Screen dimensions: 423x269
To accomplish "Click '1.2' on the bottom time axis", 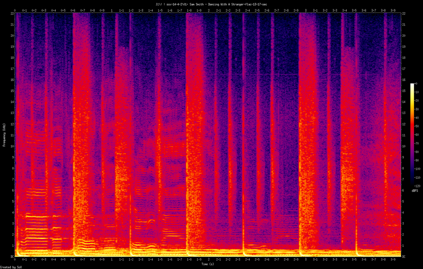I will coord(131,260).
